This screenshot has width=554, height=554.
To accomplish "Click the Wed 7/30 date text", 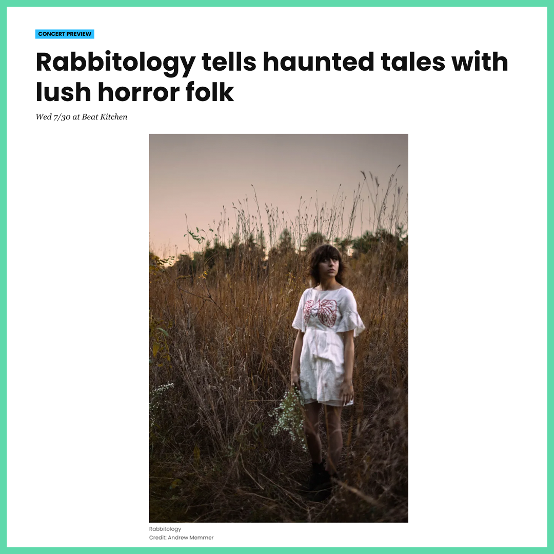I will (53, 117).
